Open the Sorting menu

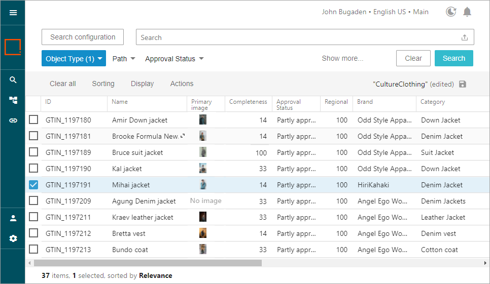[103, 84]
